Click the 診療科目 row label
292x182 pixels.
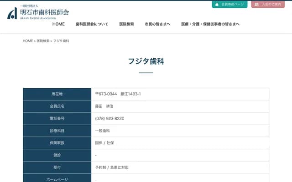(x=57, y=131)
